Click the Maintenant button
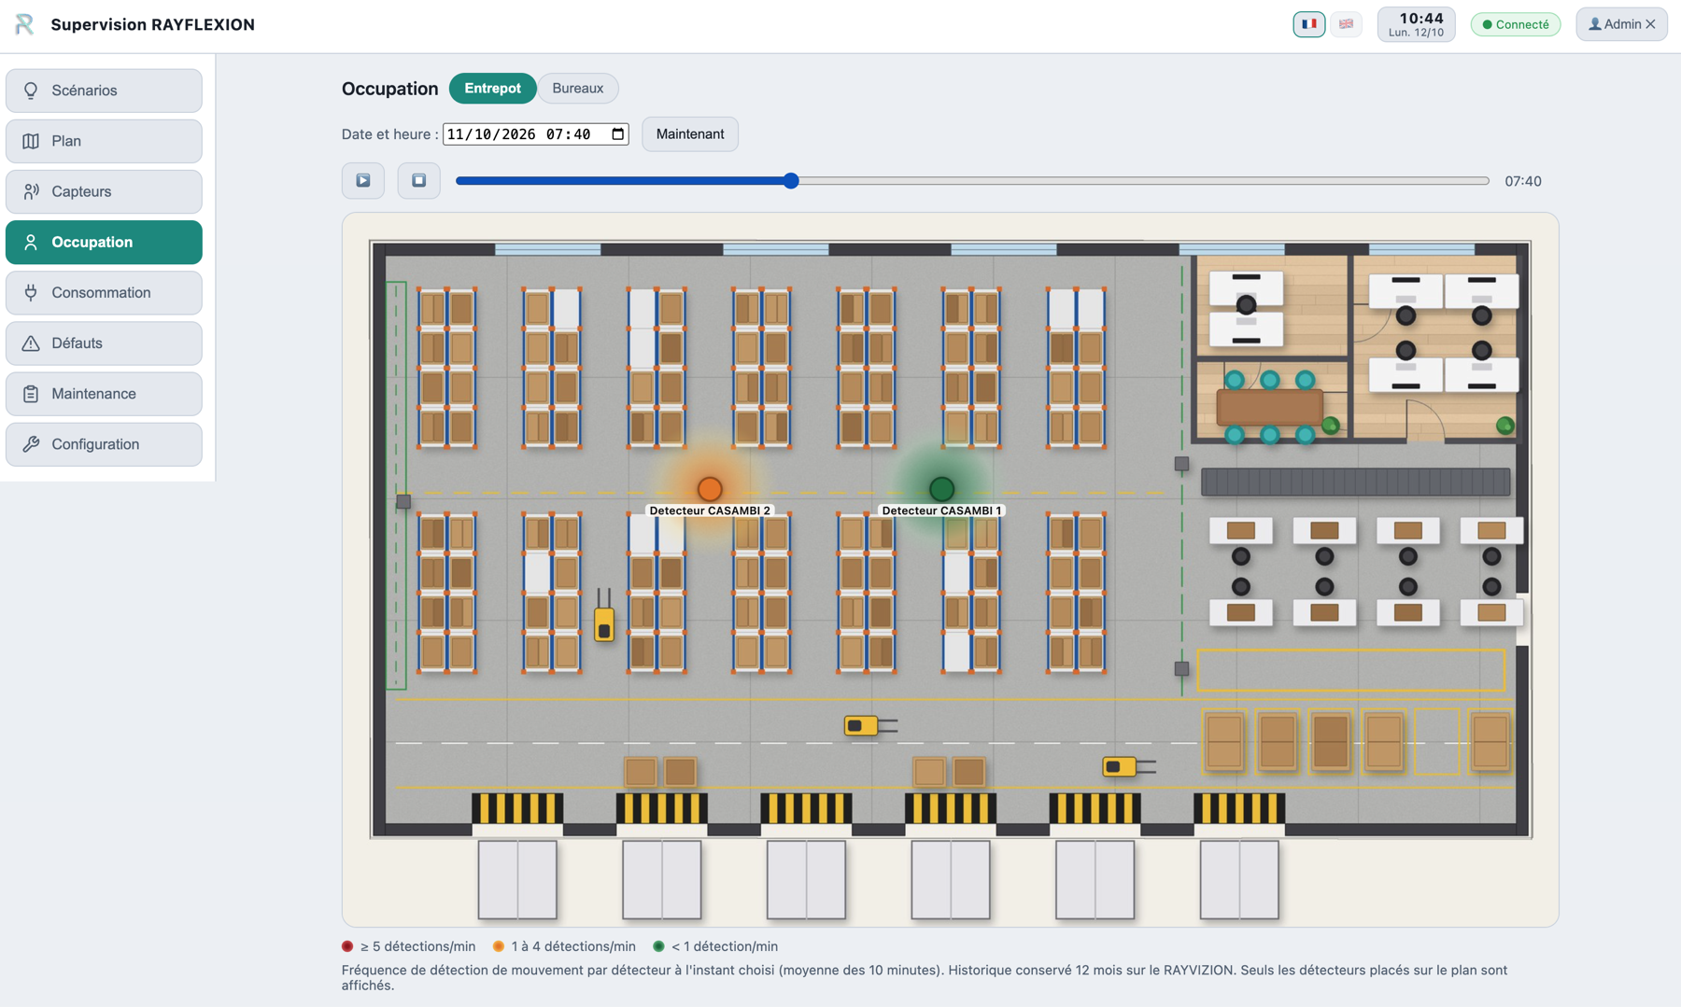 (689, 134)
